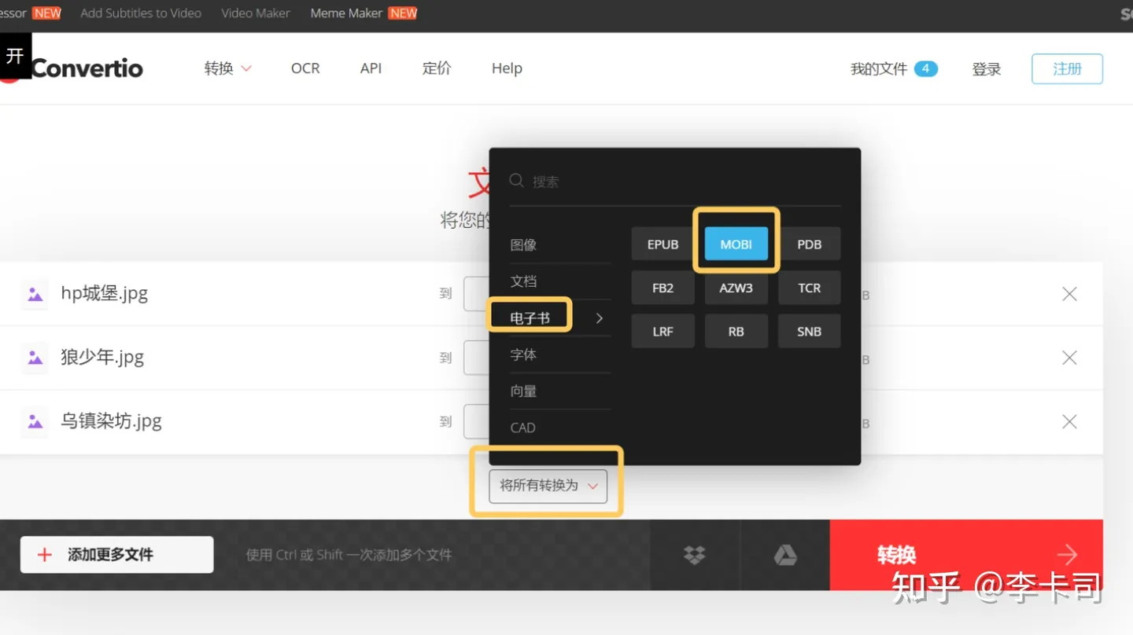Open the OCR page

[x=305, y=68]
